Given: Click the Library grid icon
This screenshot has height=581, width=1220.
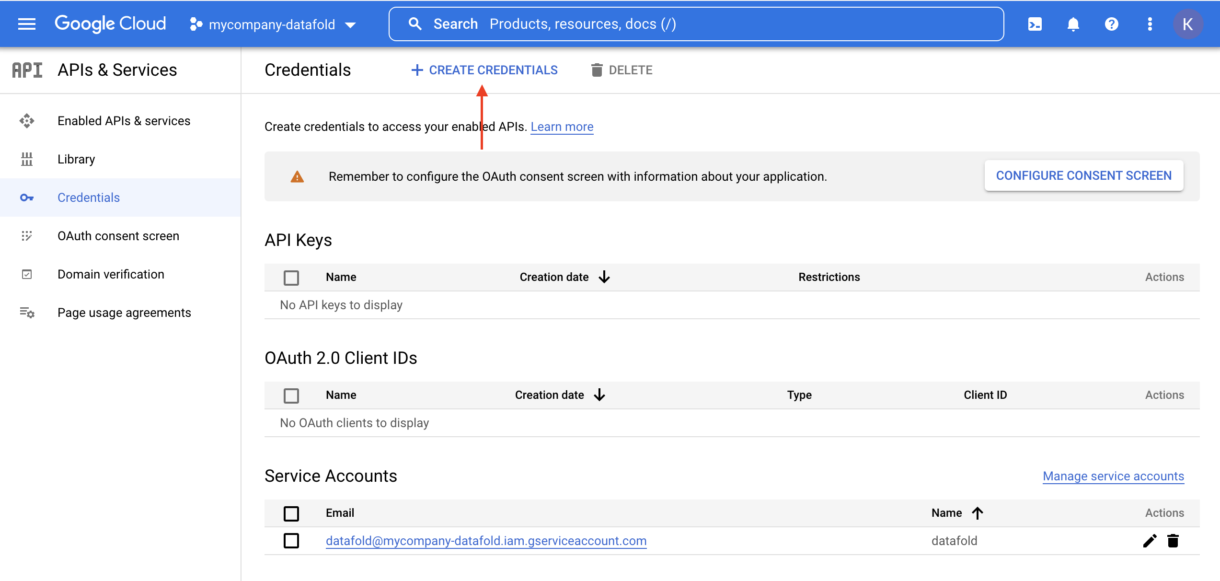Looking at the screenshot, I should tap(27, 159).
